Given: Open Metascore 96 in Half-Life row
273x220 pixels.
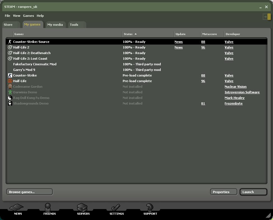Looking at the screenshot, I should pos(203,81).
